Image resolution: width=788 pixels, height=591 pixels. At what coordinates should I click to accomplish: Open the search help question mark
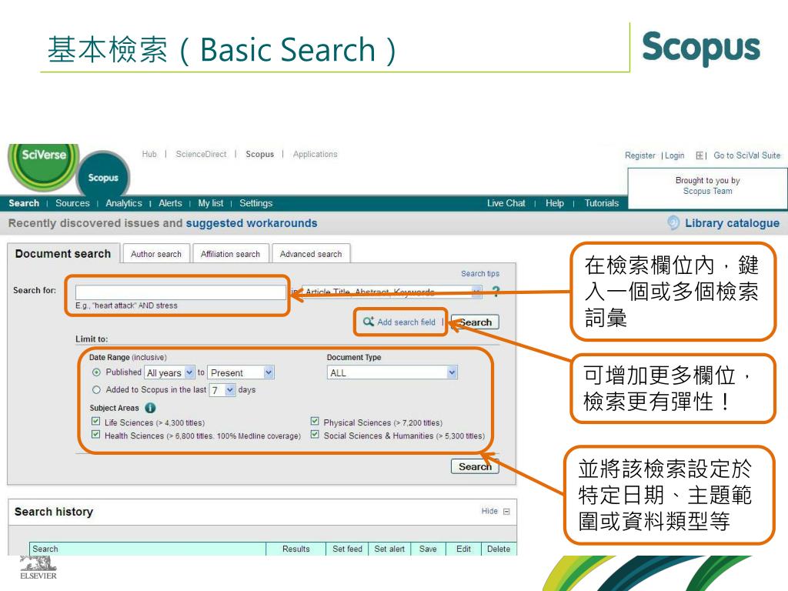tap(496, 292)
